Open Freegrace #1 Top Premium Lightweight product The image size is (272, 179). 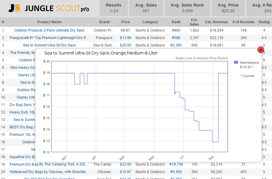49,38
